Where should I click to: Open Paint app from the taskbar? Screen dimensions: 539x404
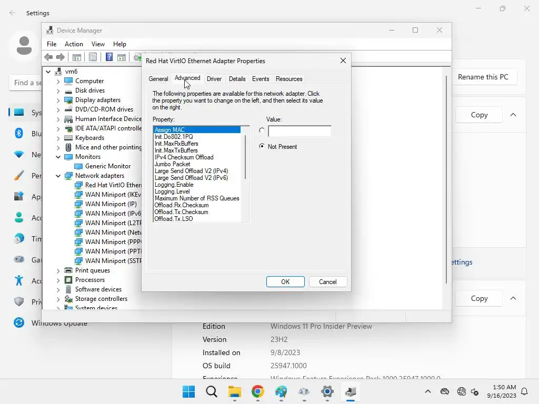[x=281, y=391]
